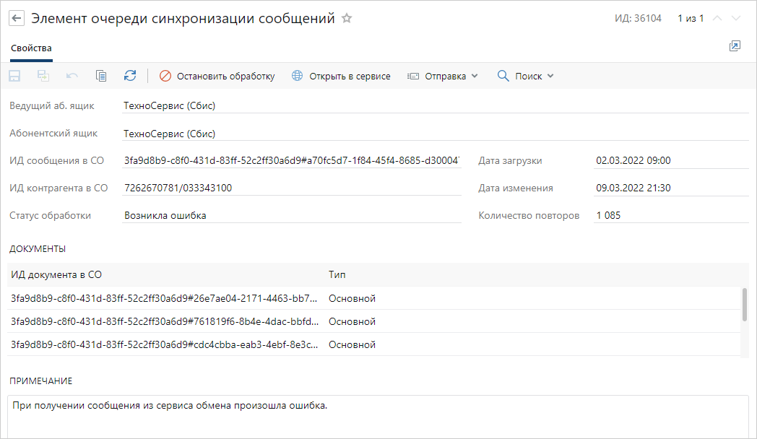
Task: Add card to favorites with star icon
Action: [347, 19]
